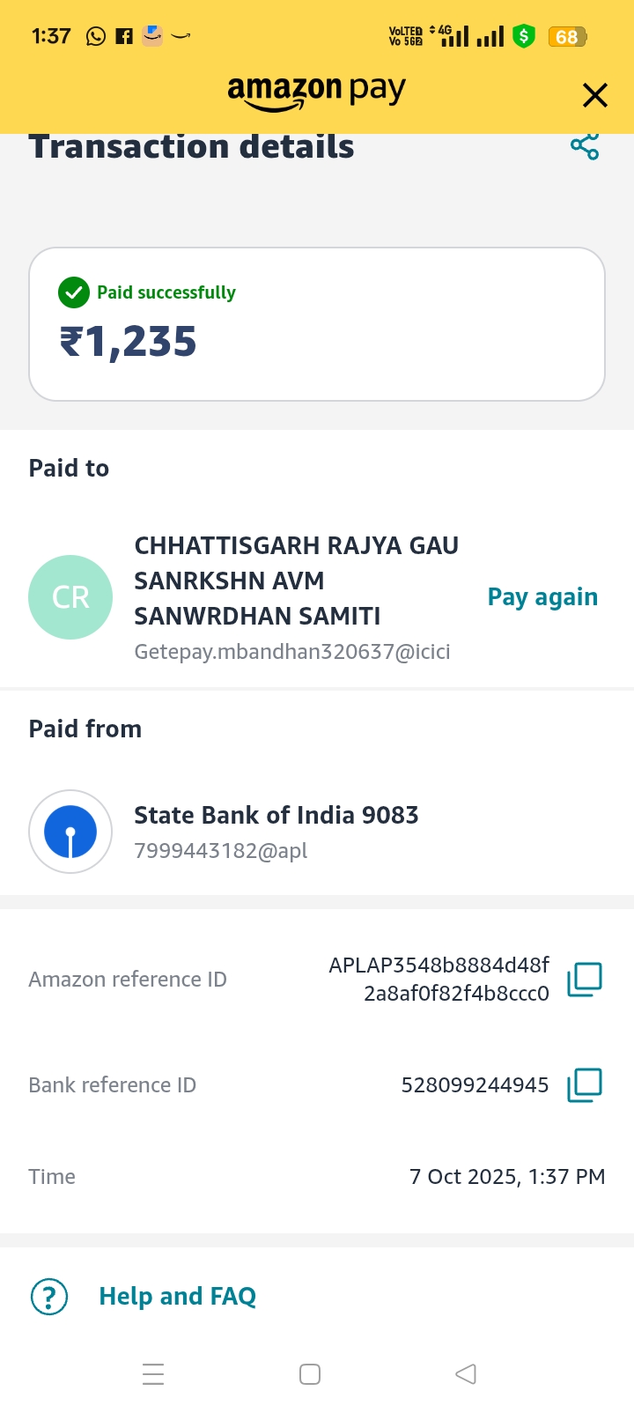Tap the WhatsApp notification icon in status bar

(96, 36)
